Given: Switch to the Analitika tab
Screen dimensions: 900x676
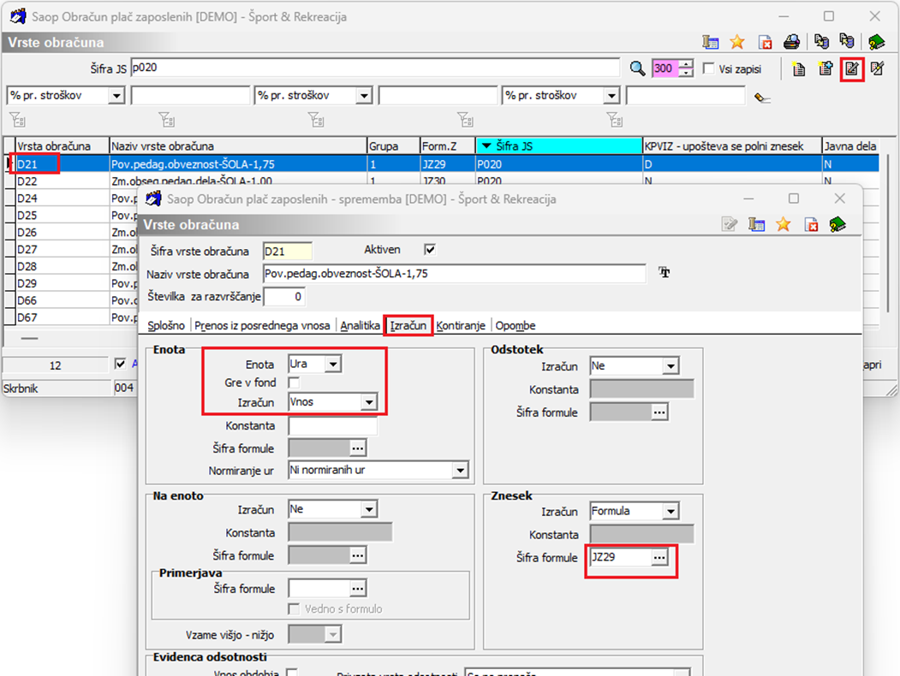Looking at the screenshot, I should click(x=360, y=326).
